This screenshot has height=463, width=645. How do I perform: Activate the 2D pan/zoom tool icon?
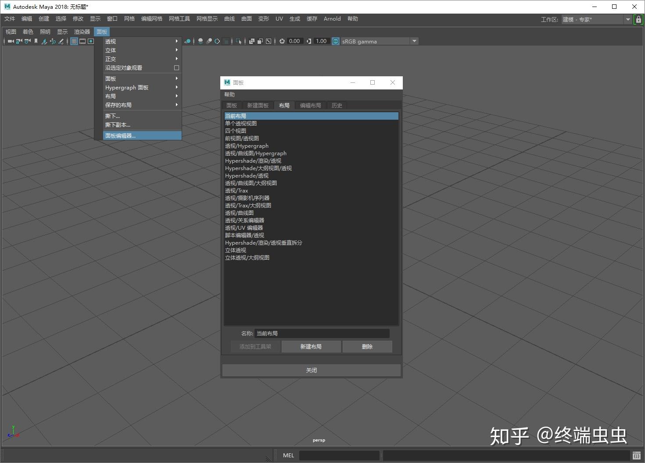click(53, 41)
